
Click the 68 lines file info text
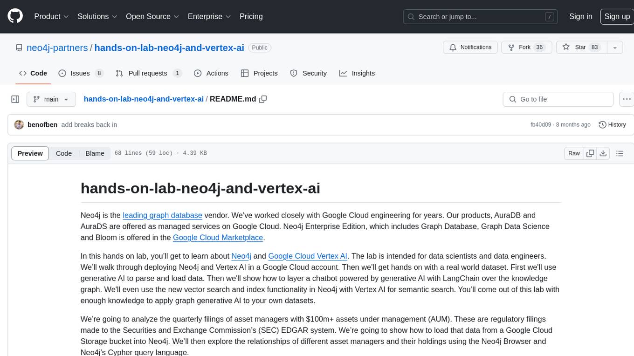pos(161,153)
